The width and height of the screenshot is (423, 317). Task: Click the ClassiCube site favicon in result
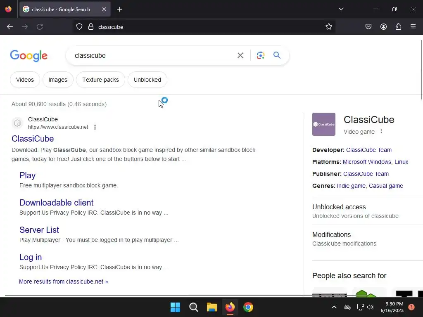pyautogui.click(x=17, y=123)
